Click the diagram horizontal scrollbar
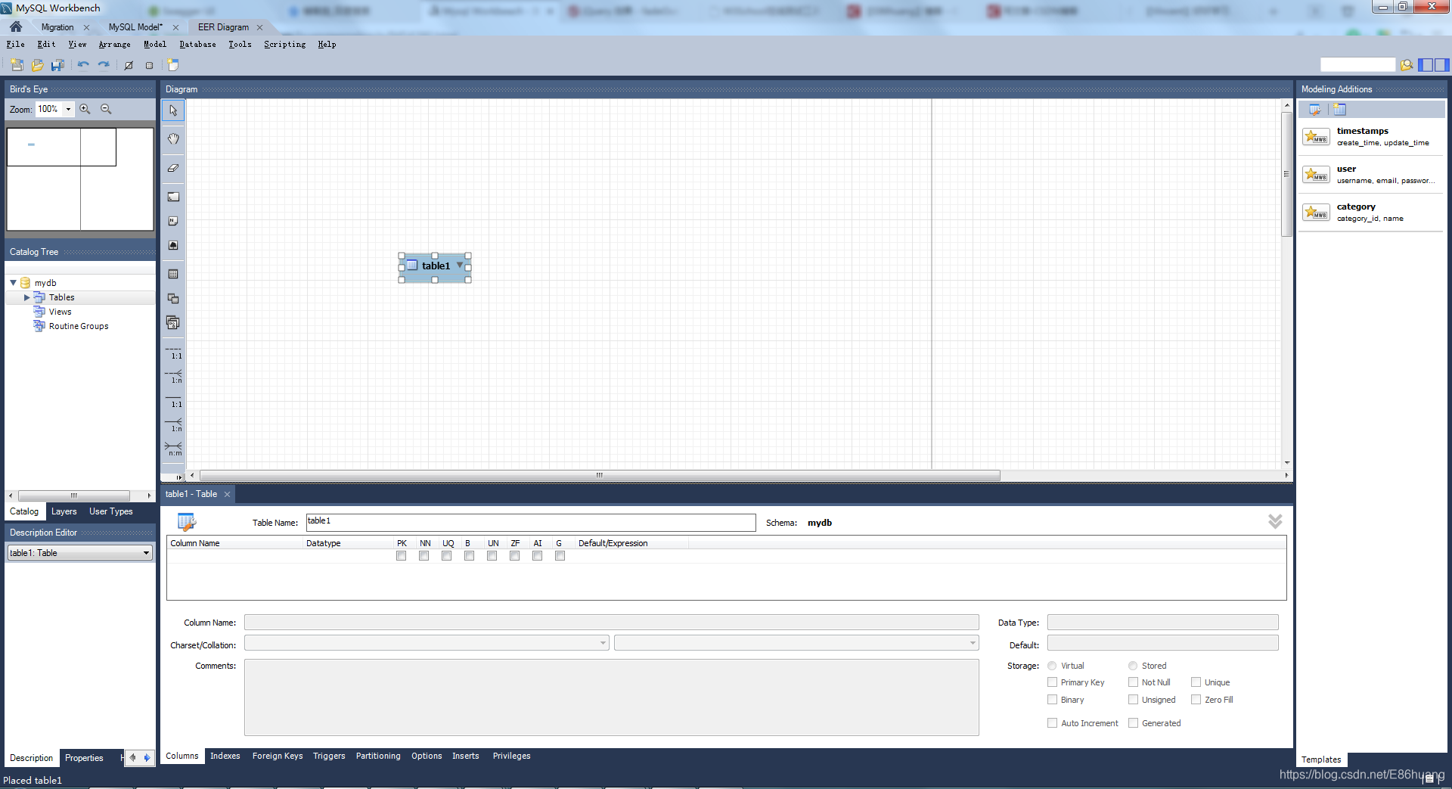This screenshot has width=1452, height=789. 600,475
